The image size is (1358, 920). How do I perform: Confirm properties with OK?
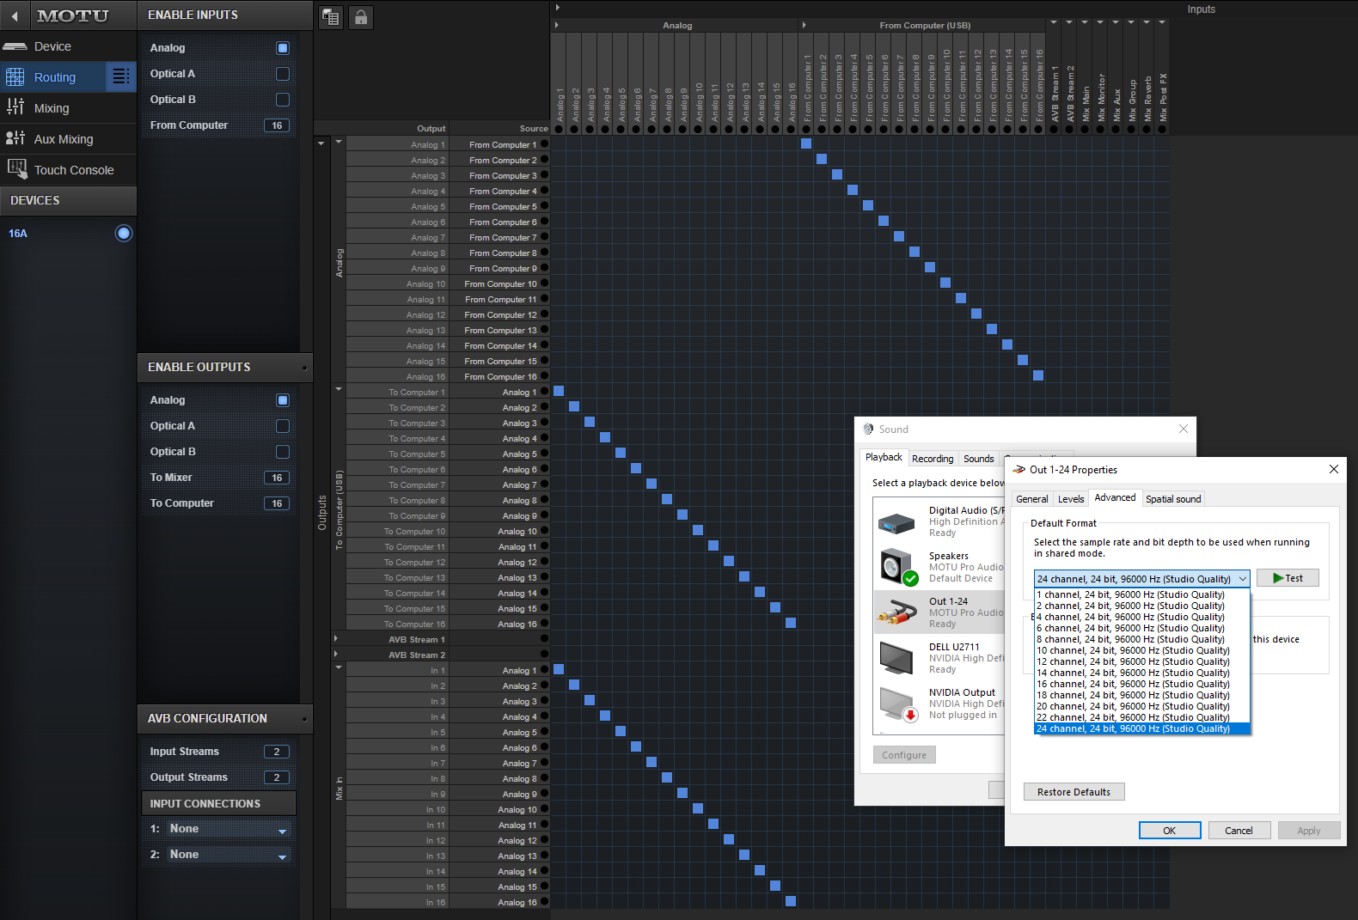tap(1170, 831)
